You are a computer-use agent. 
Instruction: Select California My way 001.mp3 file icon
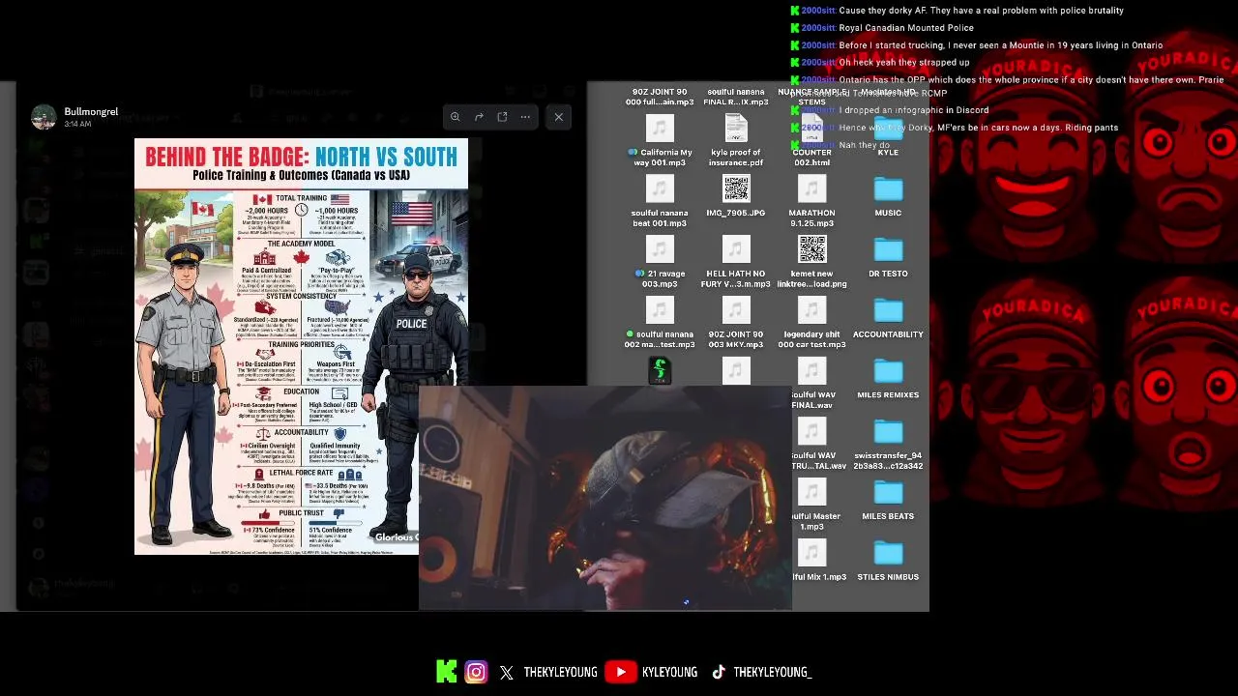[660, 127]
